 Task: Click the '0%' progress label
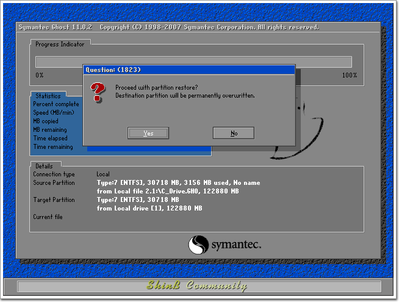pos(40,75)
